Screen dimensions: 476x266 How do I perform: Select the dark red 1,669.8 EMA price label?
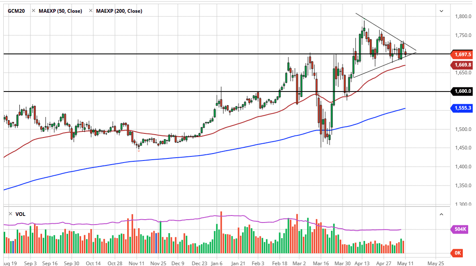pos(462,65)
